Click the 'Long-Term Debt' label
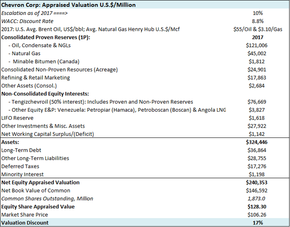Screen dimensions: 290x227 pyautogui.click(x=21, y=150)
